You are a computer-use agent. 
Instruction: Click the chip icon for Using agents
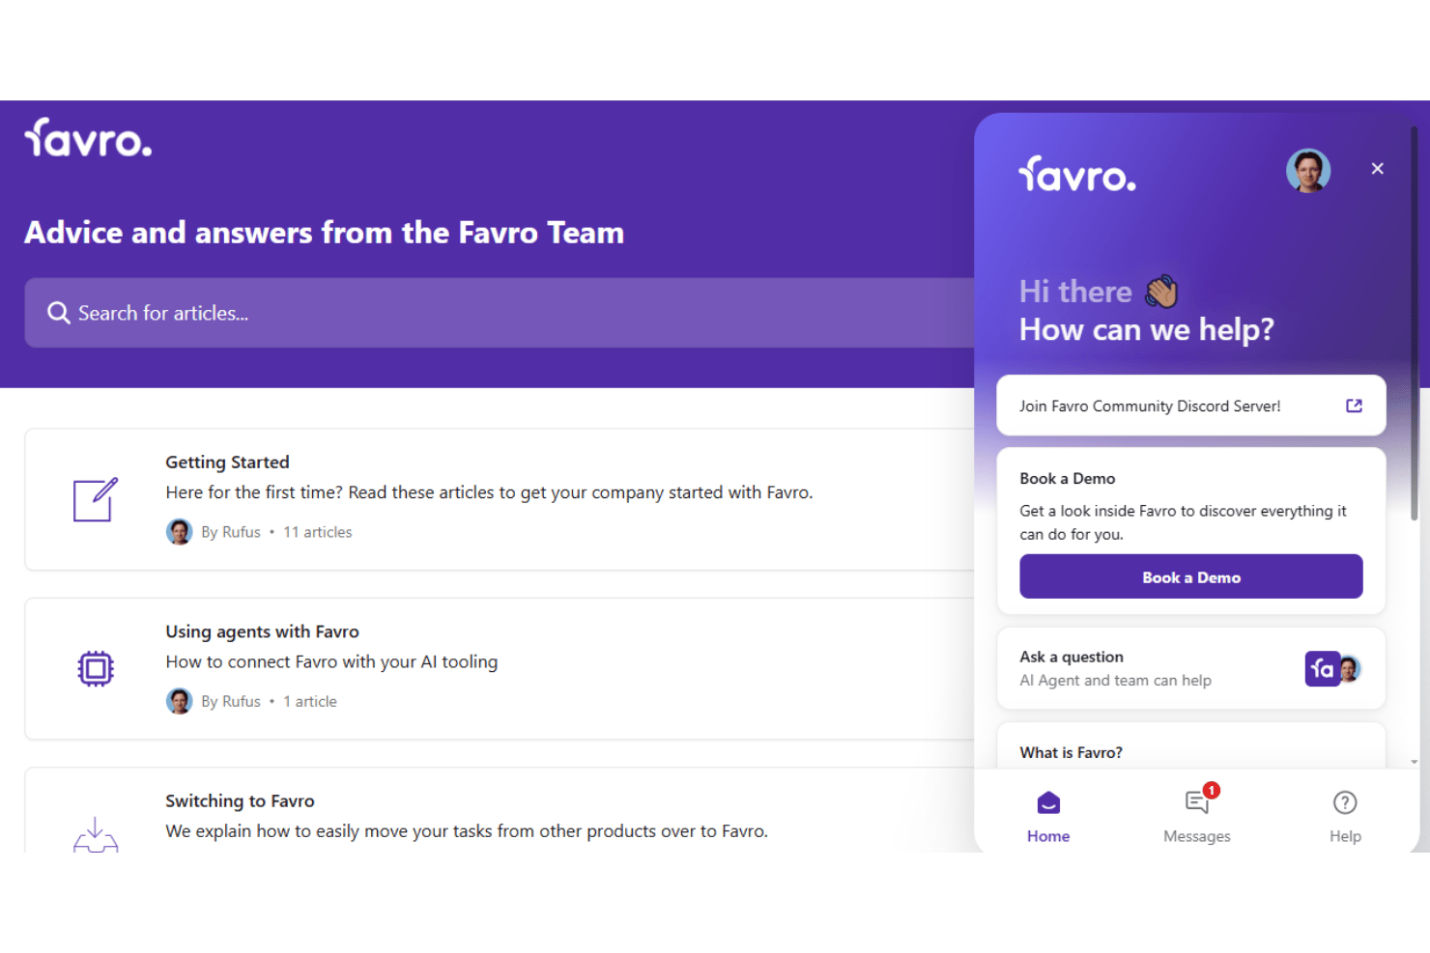(96, 668)
